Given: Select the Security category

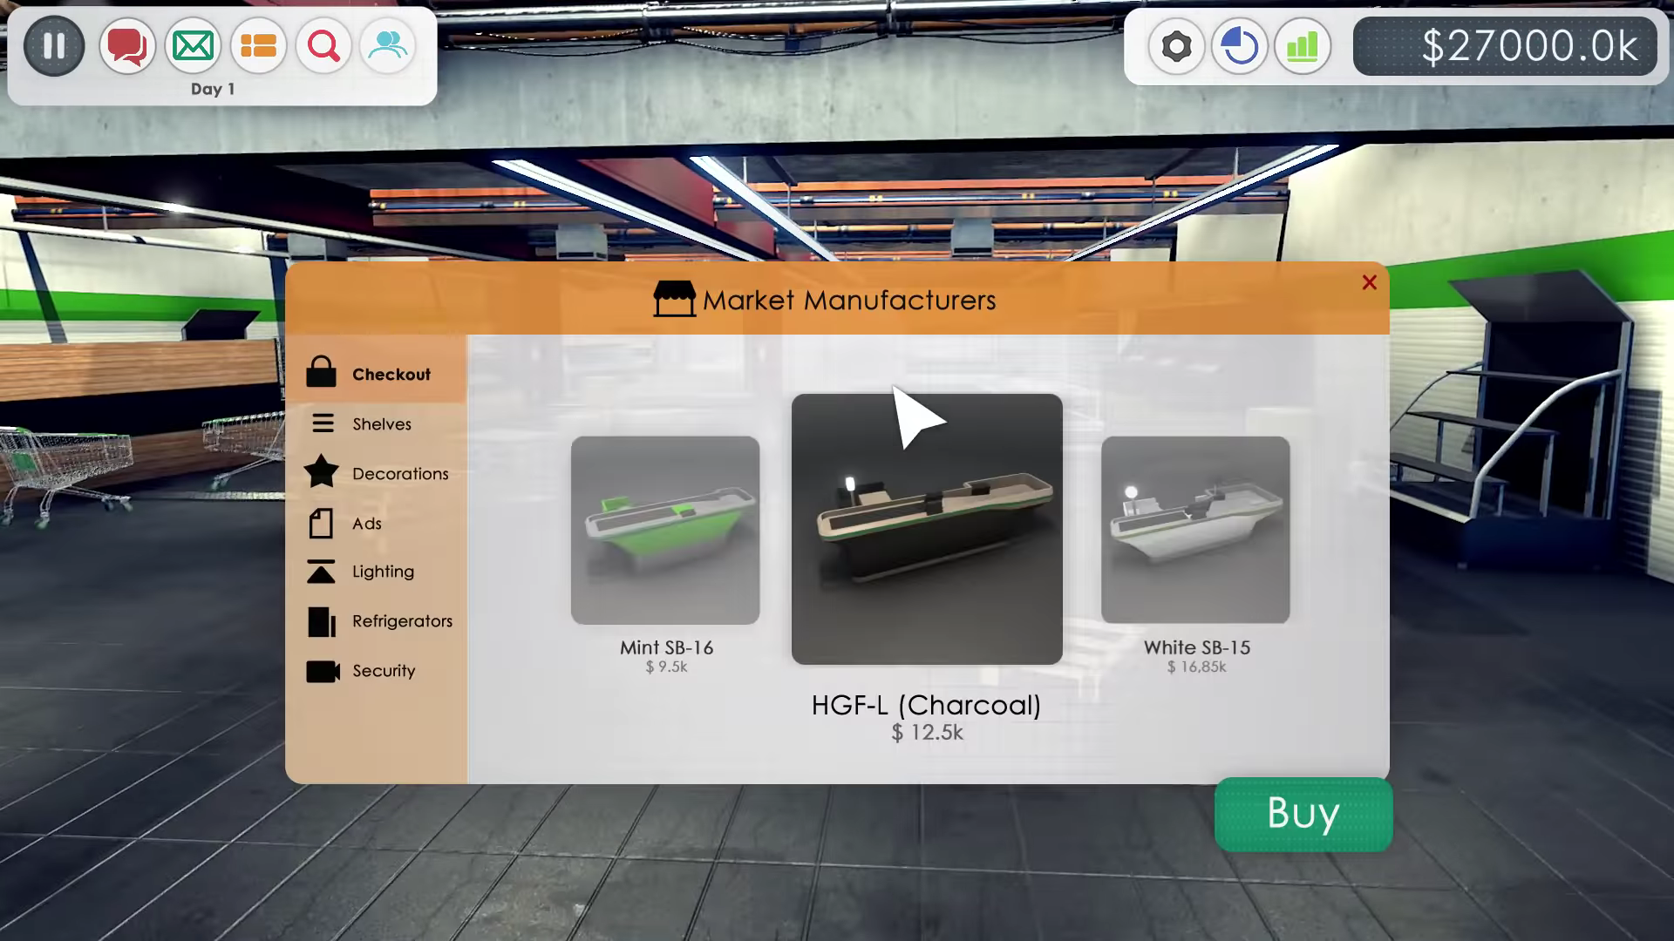Looking at the screenshot, I should click(x=376, y=671).
